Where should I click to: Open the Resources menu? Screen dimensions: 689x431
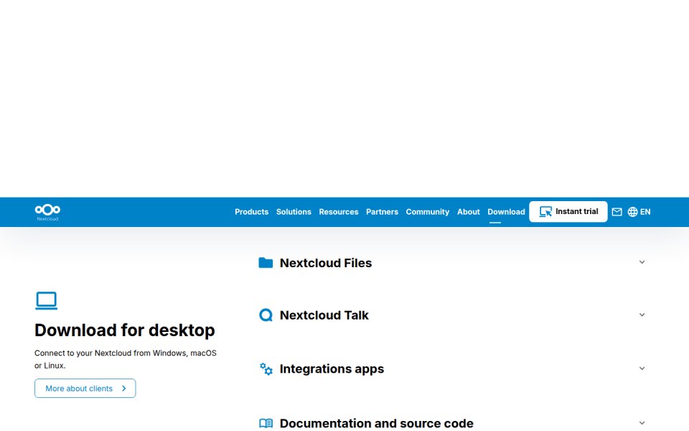coord(338,212)
